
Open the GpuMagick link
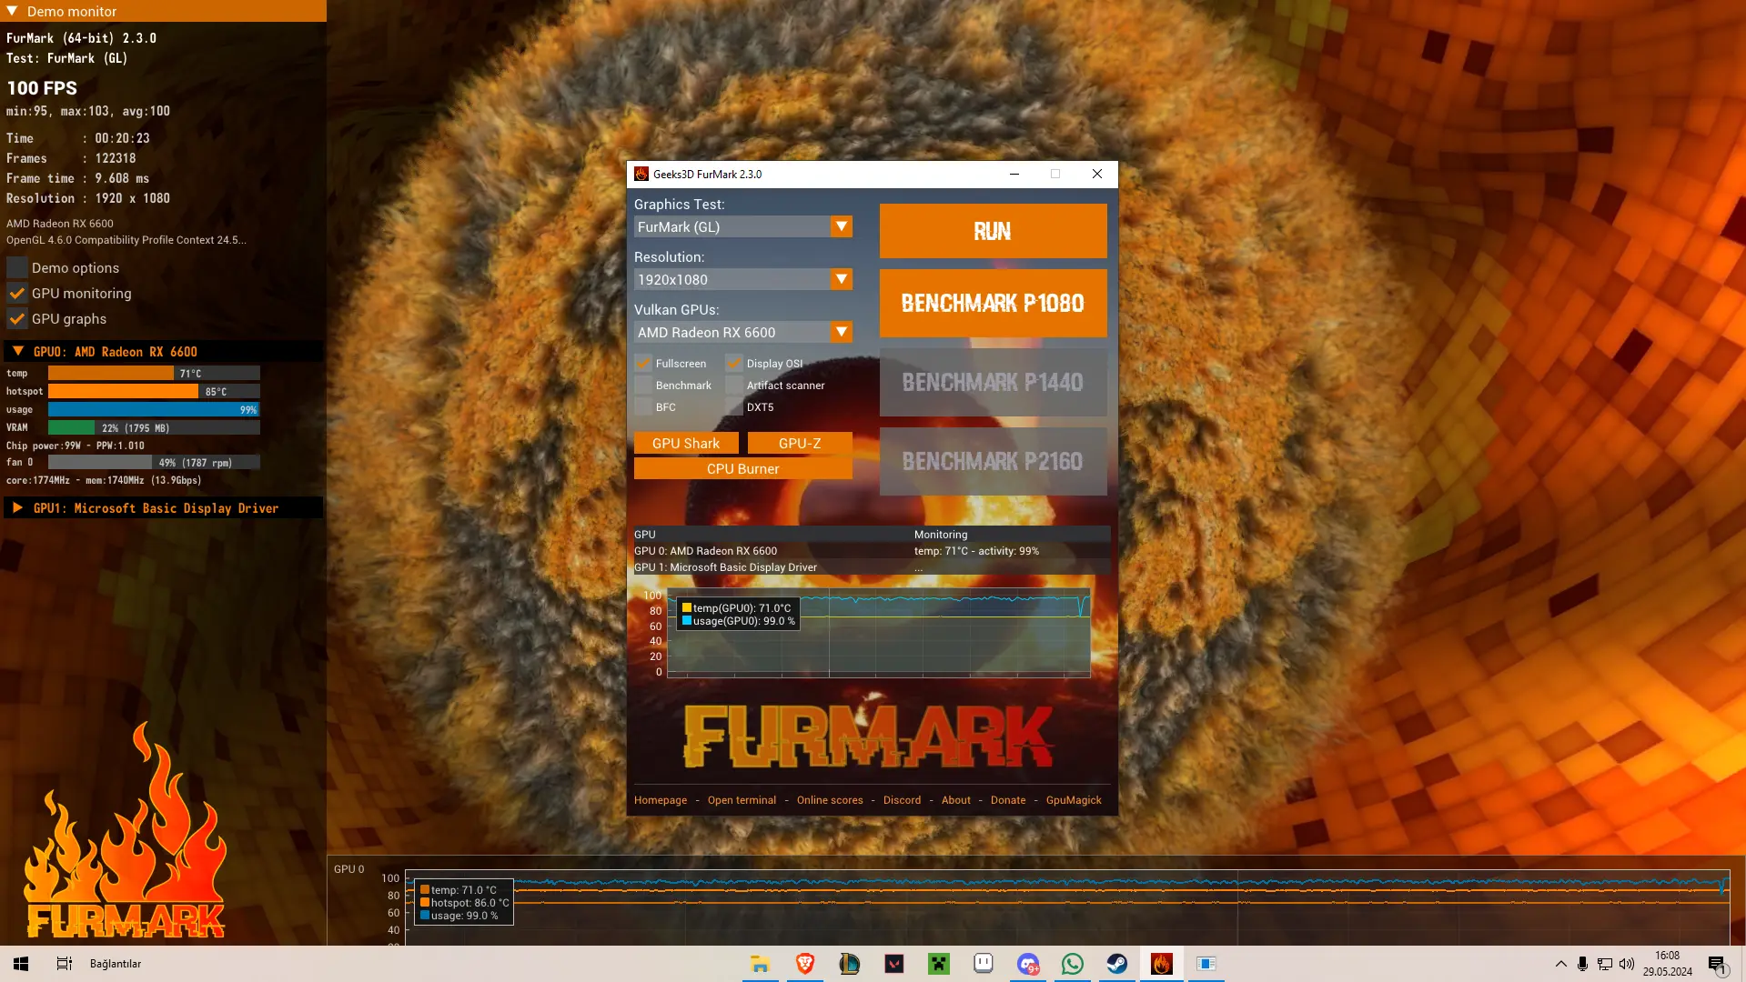[1074, 800]
